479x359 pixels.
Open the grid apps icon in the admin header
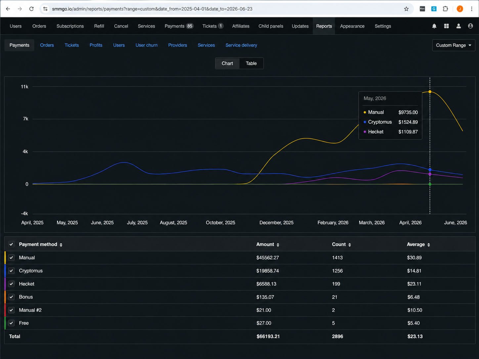click(446, 26)
